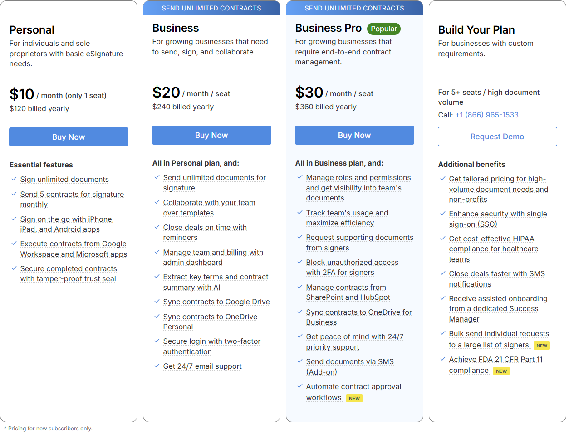Viewport: 569px width, 434px height.
Task: Click the Request Demo button
Action: 497,137
